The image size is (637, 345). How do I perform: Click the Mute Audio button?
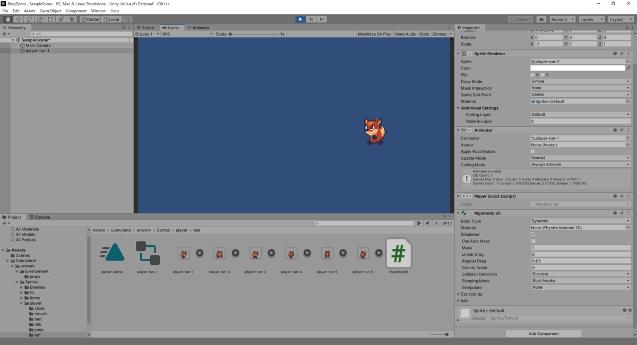click(406, 34)
